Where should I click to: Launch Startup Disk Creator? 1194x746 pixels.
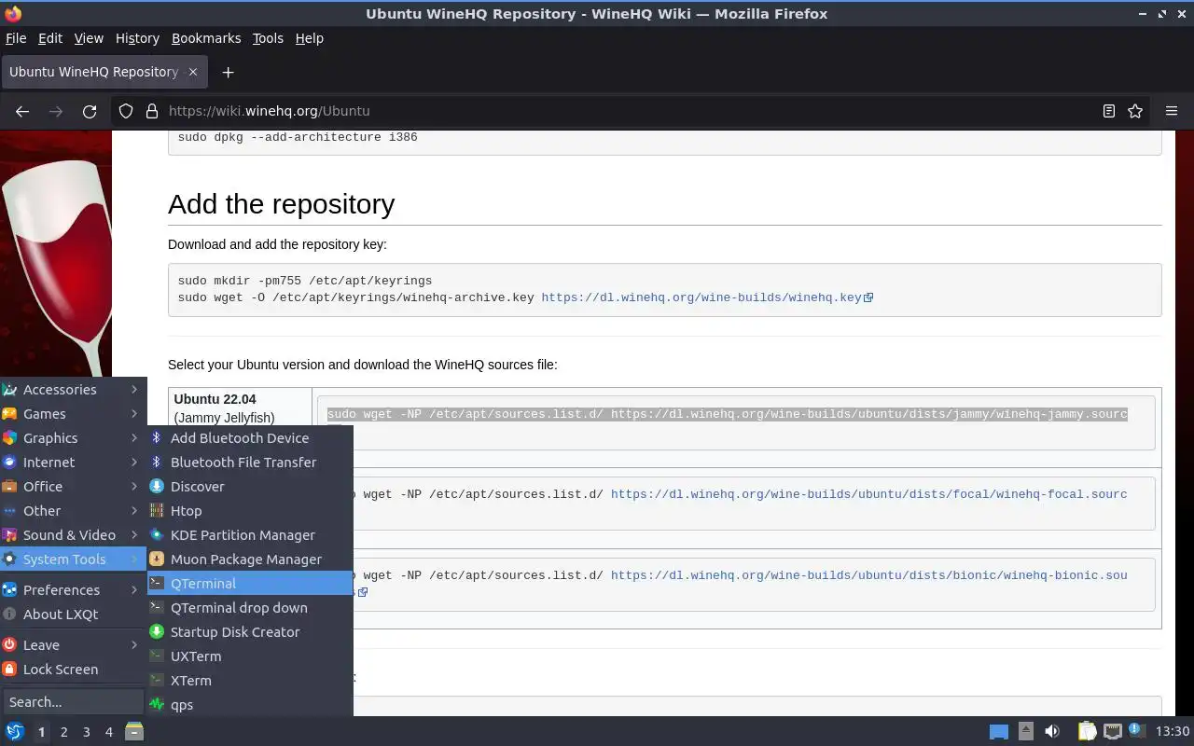click(250, 632)
